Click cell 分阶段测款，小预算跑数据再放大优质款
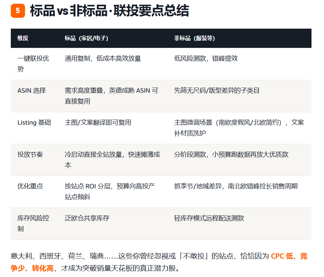324x277 pixels. (231, 155)
